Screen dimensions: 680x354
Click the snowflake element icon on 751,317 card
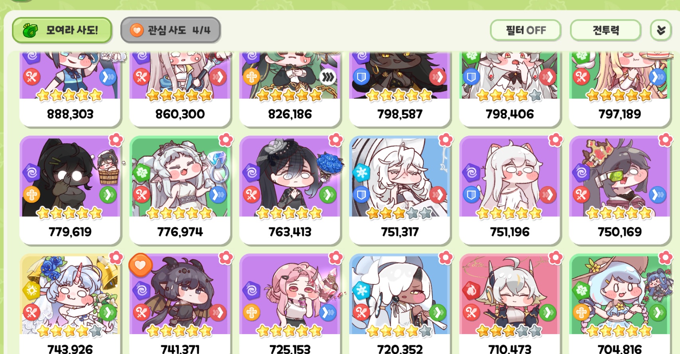tap(361, 173)
